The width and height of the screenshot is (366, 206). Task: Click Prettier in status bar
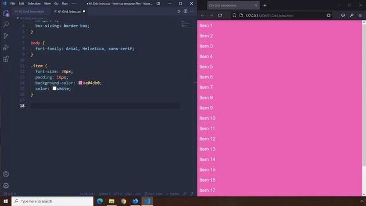[173, 194]
